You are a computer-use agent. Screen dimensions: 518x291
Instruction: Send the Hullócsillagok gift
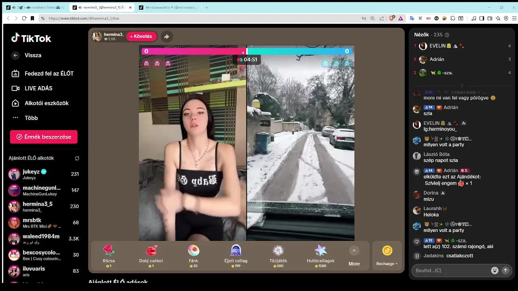(321, 256)
